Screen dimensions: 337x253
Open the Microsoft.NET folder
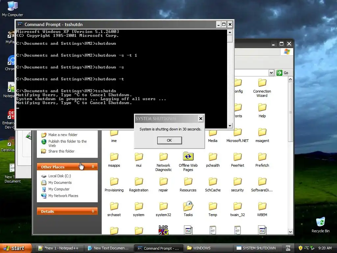click(x=238, y=135)
